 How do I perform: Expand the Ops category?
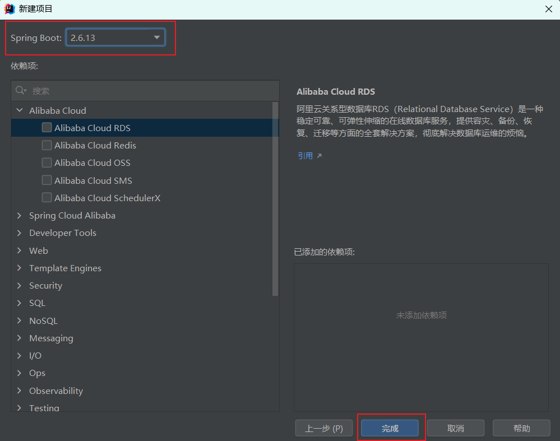(x=19, y=373)
